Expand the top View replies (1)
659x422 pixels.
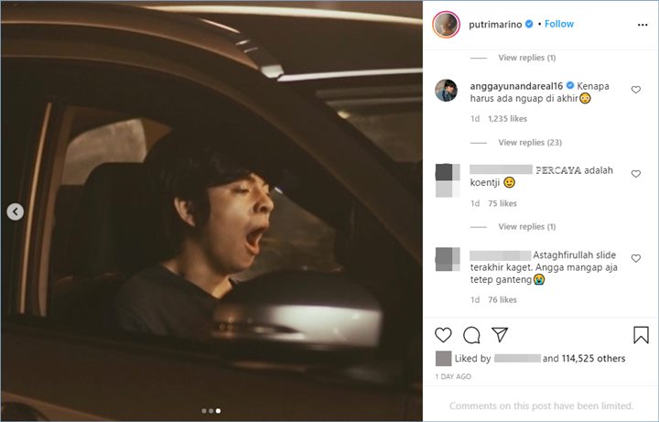[x=526, y=58]
